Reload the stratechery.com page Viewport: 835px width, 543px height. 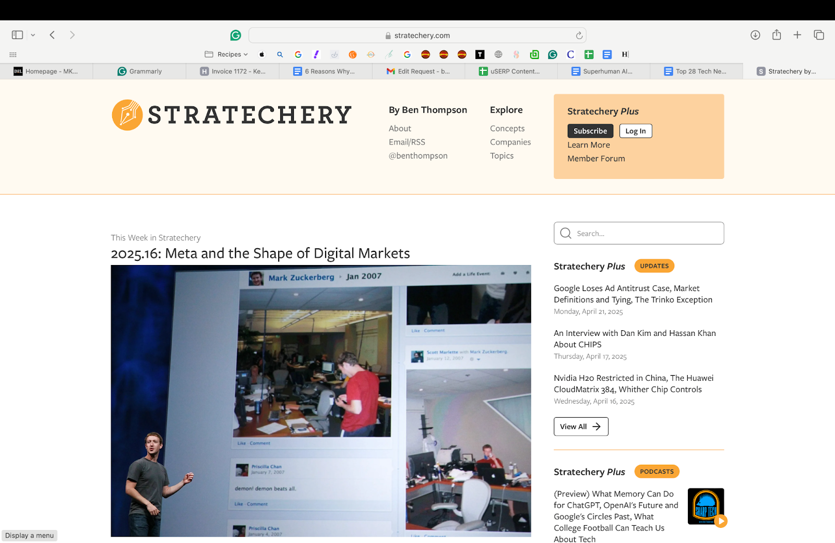[579, 35]
